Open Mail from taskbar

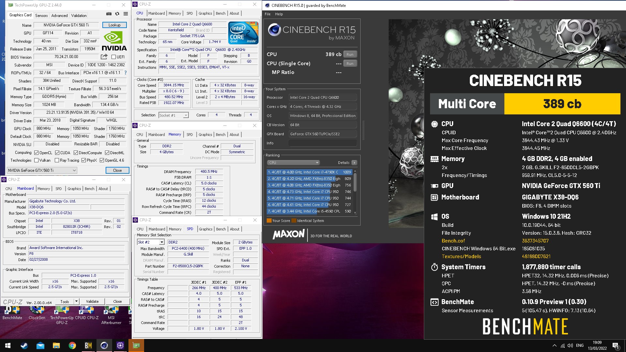click(x=40, y=345)
